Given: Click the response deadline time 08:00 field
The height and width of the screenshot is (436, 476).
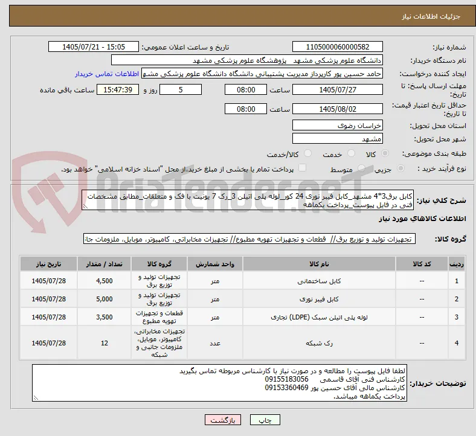Looking at the screenshot, I should [246, 90].
